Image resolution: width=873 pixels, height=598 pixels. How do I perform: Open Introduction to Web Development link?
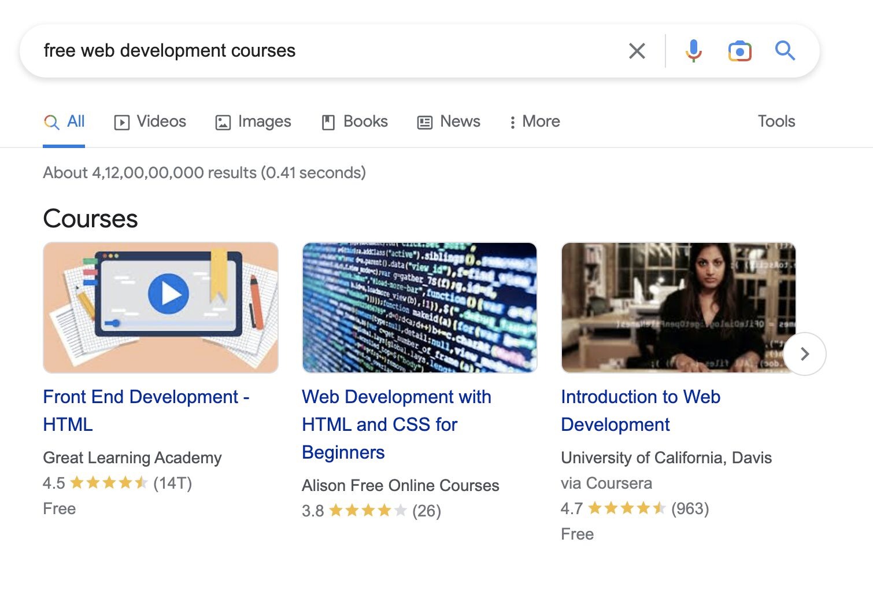click(641, 411)
